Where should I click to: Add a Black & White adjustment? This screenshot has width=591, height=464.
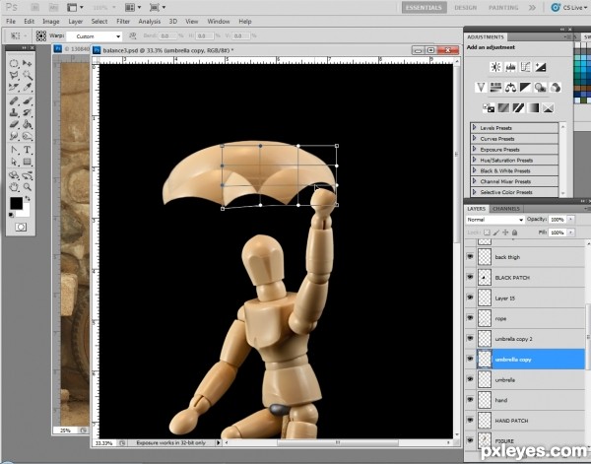point(525,88)
